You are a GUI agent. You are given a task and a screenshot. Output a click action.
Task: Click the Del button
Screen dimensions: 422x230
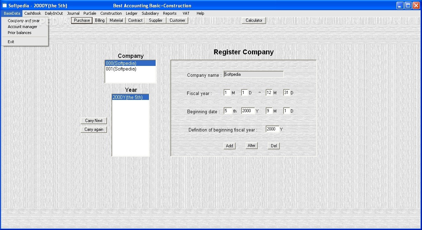[x=274, y=146]
